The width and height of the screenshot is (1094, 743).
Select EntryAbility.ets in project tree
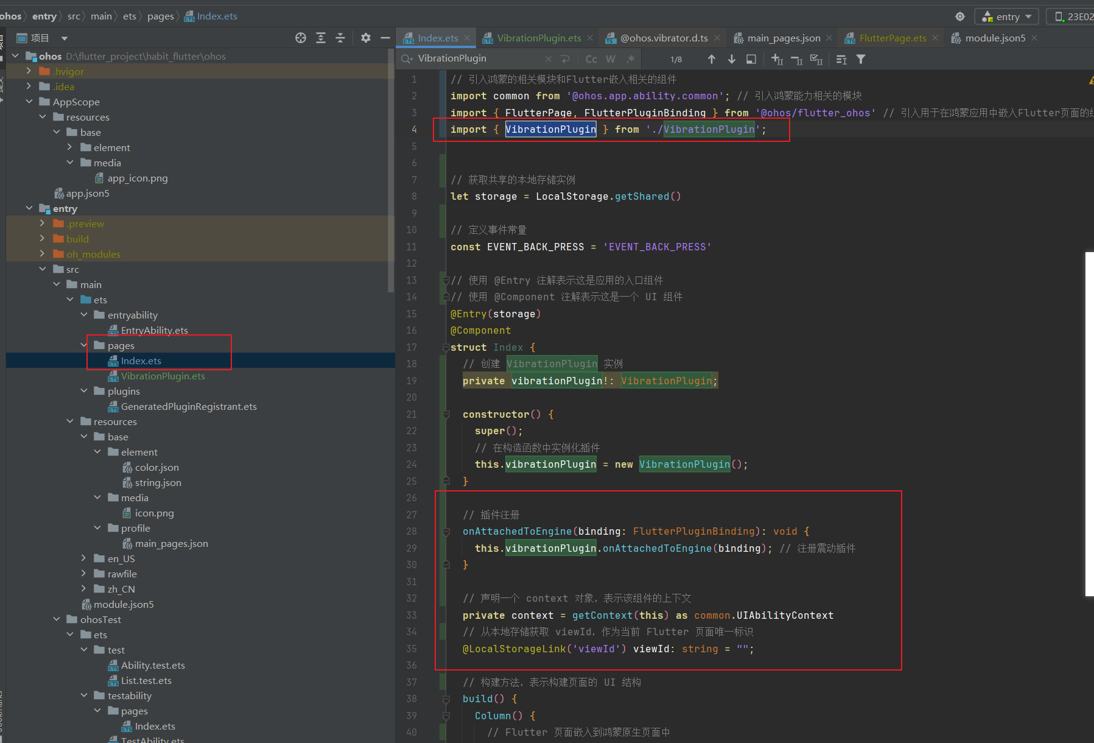pos(154,331)
